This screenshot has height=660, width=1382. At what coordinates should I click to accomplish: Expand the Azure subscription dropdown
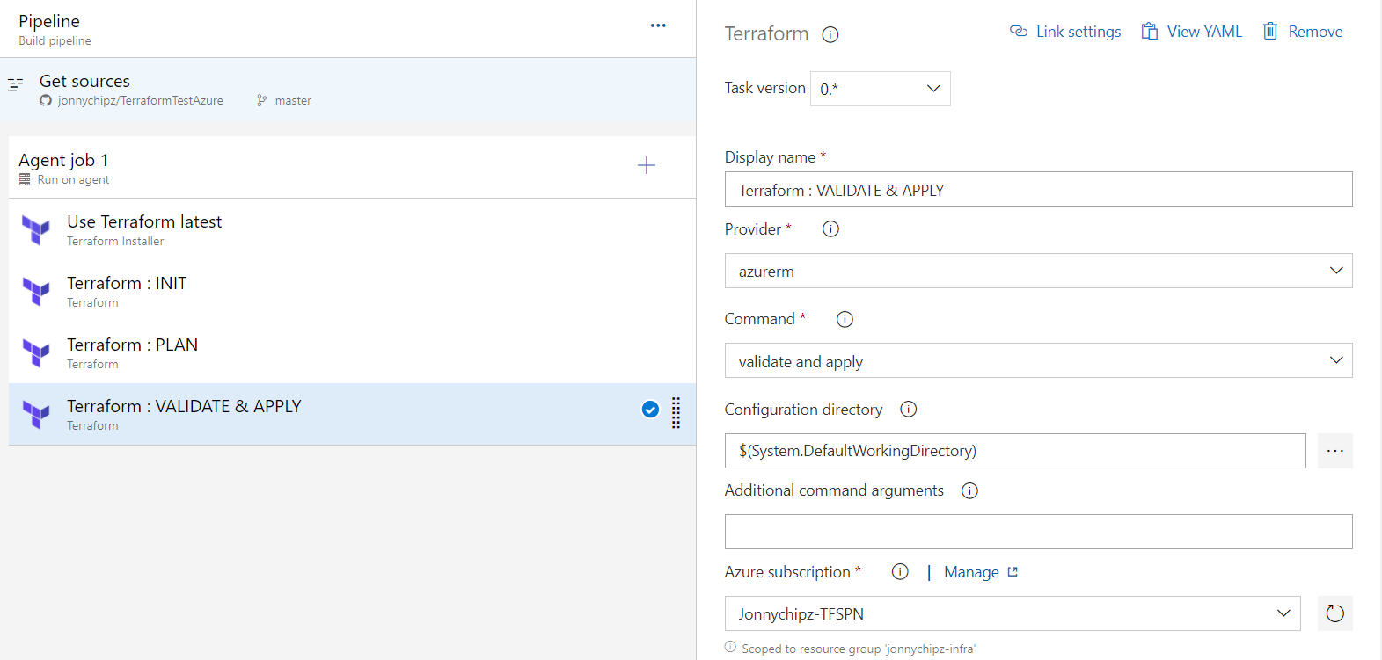(x=1012, y=613)
